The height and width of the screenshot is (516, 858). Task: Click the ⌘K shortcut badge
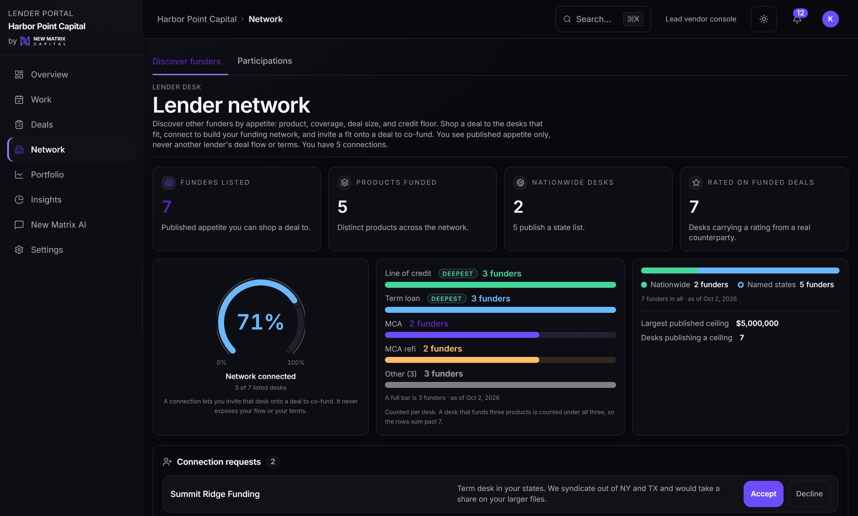click(633, 19)
